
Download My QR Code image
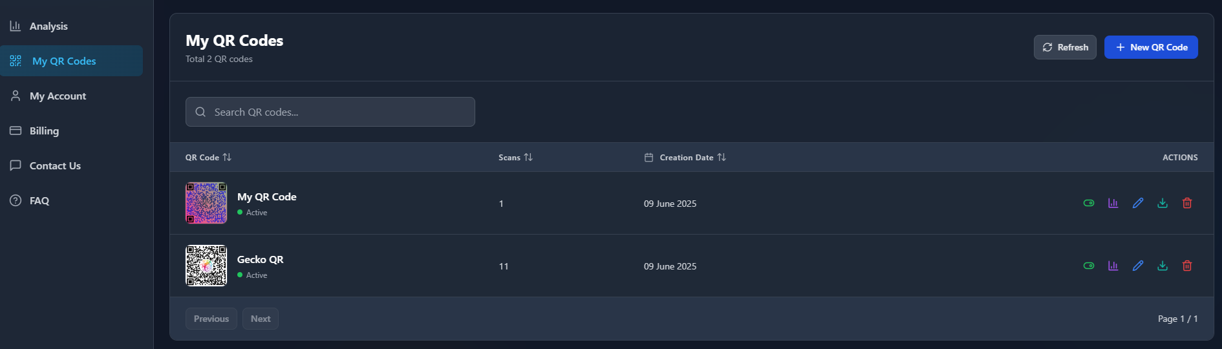click(1163, 203)
